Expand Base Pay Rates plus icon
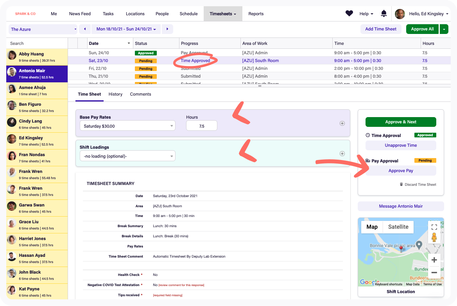457x306 pixels. click(x=342, y=123)
